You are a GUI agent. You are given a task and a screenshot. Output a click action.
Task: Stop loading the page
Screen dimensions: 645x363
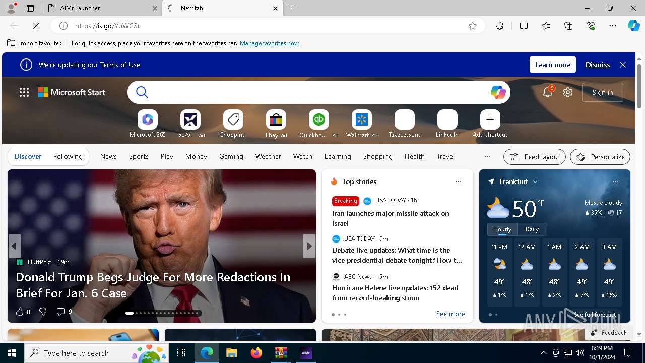pyautogui.click(x=36, y=26)
